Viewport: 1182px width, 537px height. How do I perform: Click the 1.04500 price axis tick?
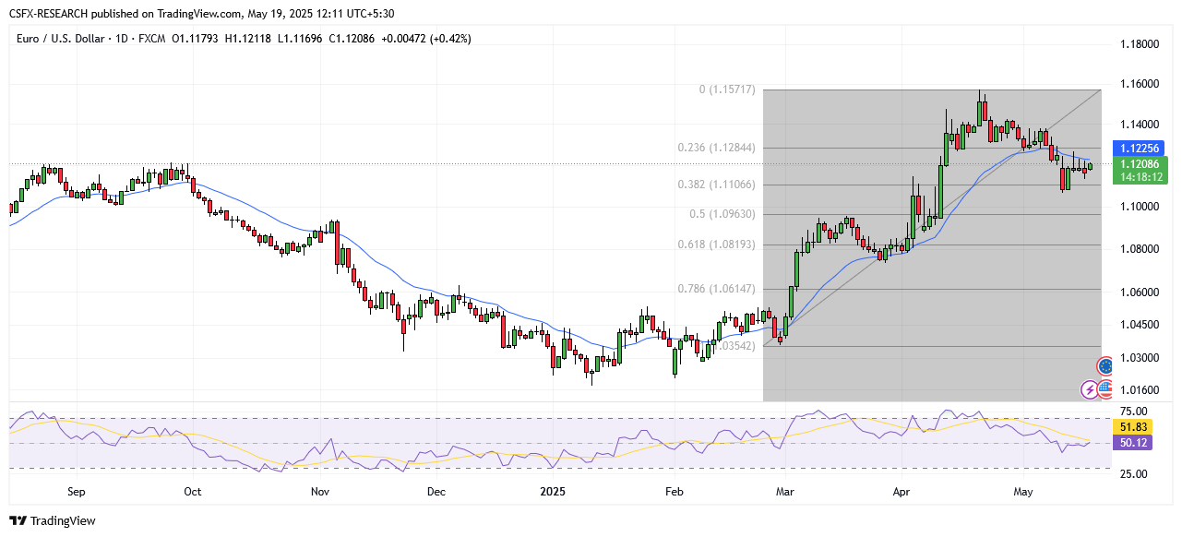coord(1140,325)
